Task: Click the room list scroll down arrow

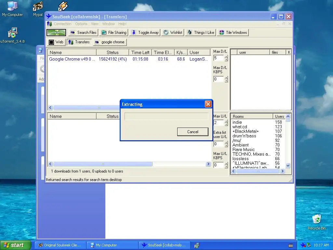Action: coord(288,165)
